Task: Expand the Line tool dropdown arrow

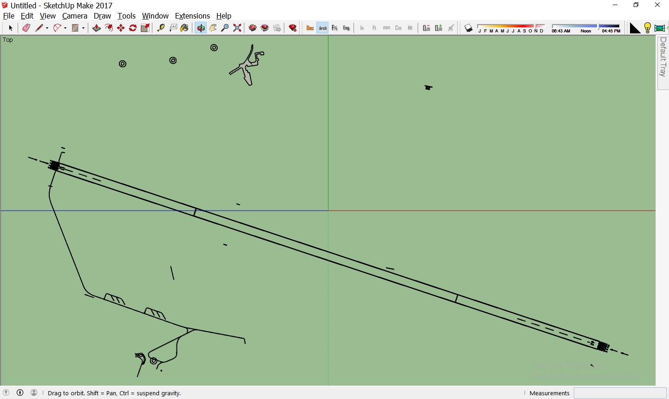Action: (x=47, y=28)
